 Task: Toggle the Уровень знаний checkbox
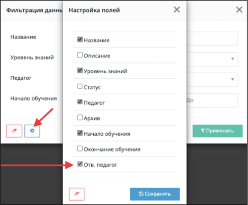(80, 70)
